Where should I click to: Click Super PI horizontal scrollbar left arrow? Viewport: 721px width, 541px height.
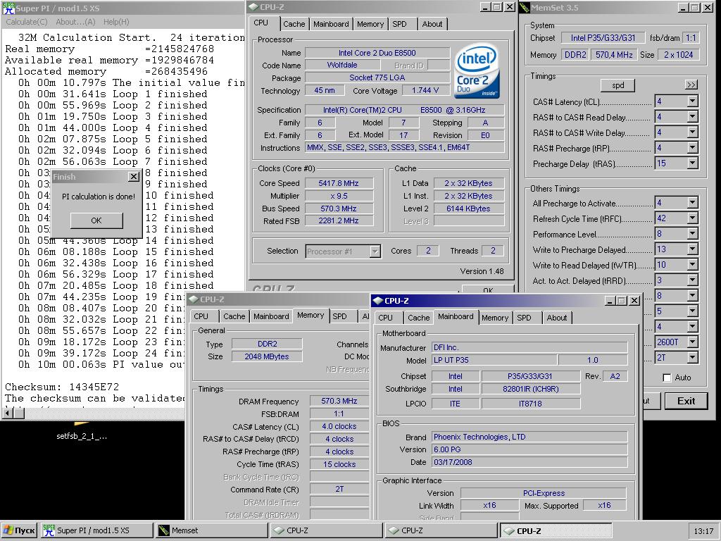click(x=7, y=413)
